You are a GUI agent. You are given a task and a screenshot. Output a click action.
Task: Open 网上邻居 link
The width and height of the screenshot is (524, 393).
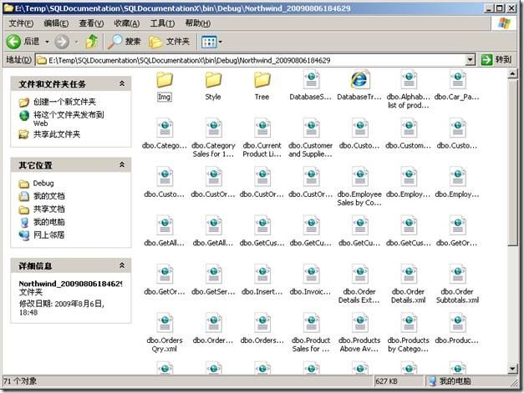(x=48, y=234)
